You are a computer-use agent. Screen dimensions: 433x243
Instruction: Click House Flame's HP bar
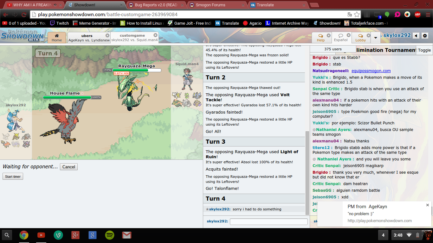pos(67,97)
